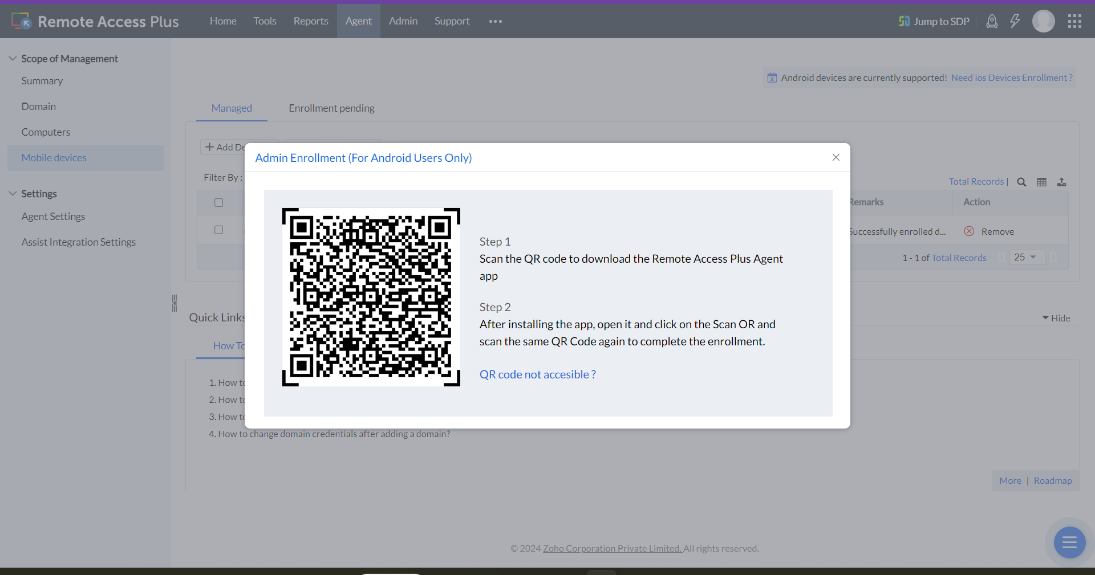Click the Total Records link in pagination
The image size is (1095, 575).
[x=959, y=258]
